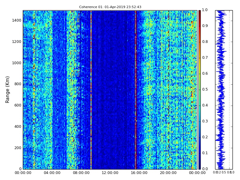Click the colorbar 0.1 label
Viewport: 240px width, 180px height.
[205, 153]
